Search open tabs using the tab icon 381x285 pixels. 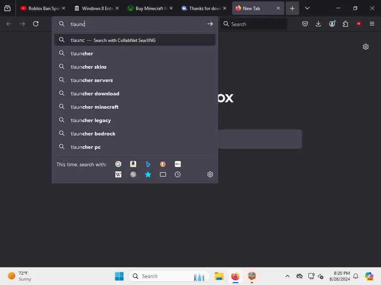pos(163,174)
